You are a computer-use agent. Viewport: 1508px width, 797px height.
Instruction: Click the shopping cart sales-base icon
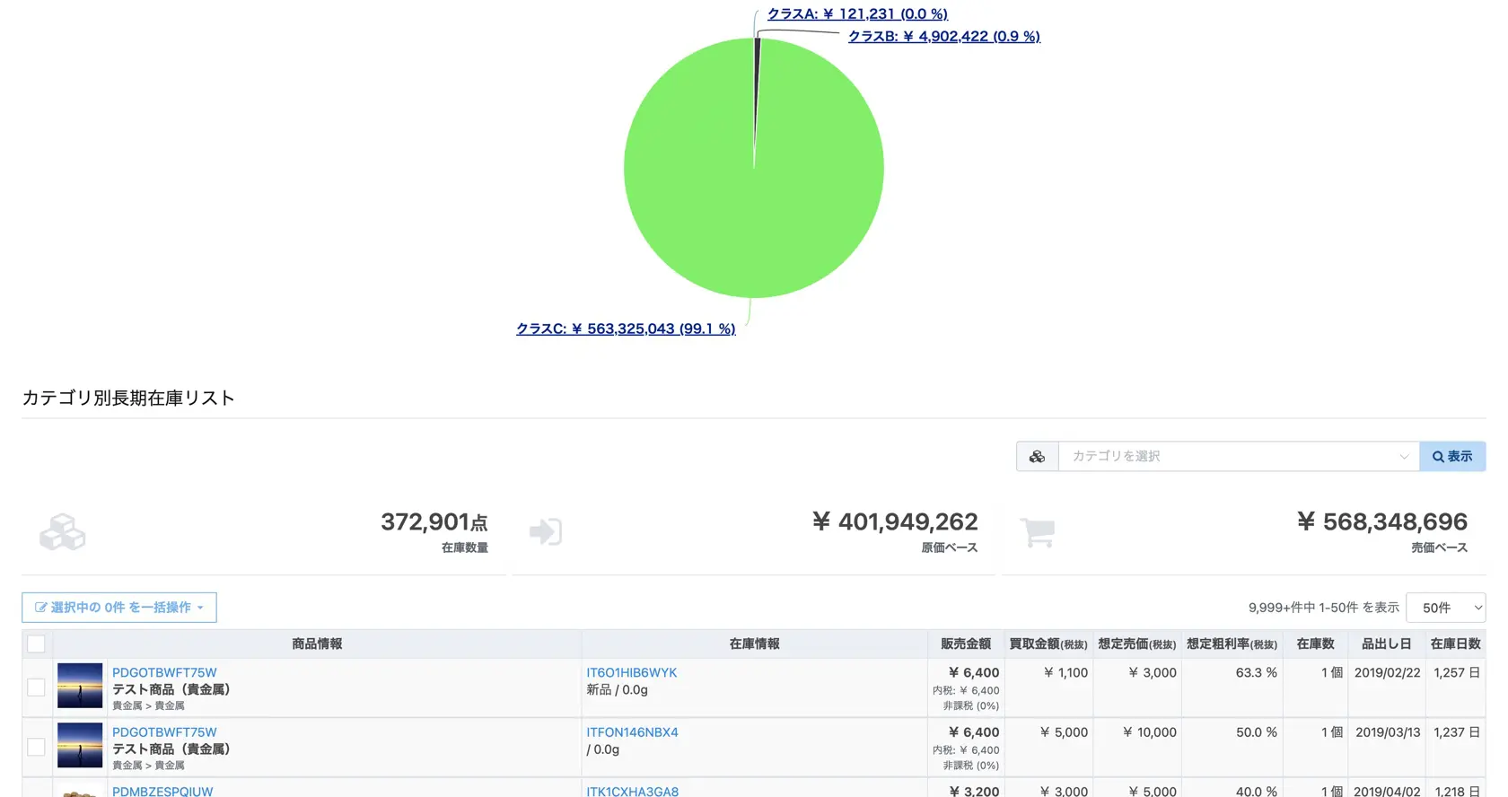(x=1038, y=532)
